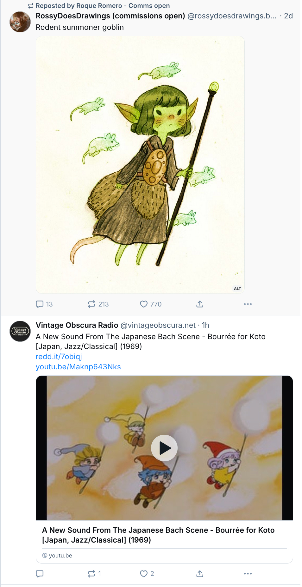Like the Vintage Obscura Radio post
This screenshot has height=587, width=302.
[x=144, y=574]
